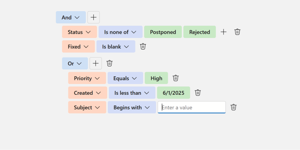Add a condition to the And group
The image size is (300, 150).
click(x=93, y=17)
